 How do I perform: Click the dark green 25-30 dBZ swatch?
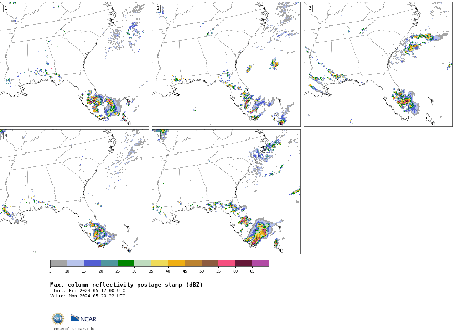click(126, 263)
